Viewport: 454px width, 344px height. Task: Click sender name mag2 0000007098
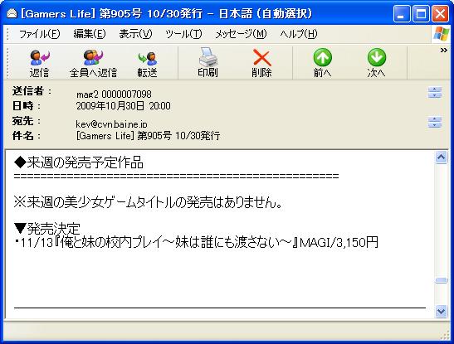point(114,94)
